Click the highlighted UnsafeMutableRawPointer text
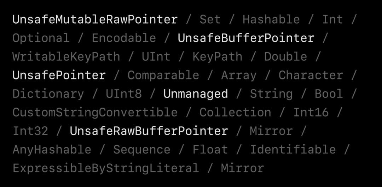This screenshot has height=187, width=382. point(95,19)
